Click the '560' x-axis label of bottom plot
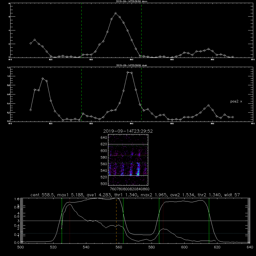Viewport: 256px width, 256px height. [119, 247]
